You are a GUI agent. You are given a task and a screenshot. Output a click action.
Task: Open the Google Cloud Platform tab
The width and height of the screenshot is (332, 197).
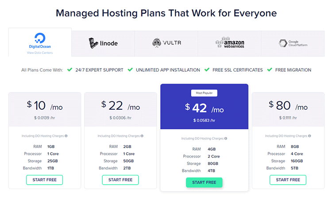tap(293, 43)
